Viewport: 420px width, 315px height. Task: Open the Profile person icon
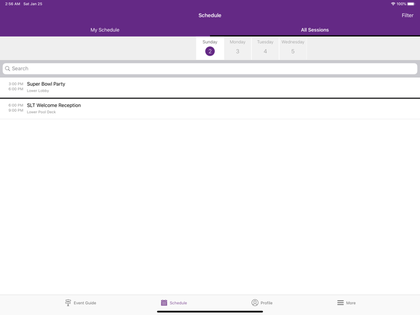tap(255, 302)
